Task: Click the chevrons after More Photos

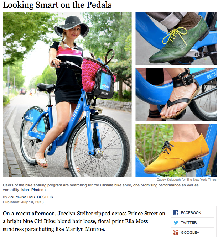Action: [x=45, y=190]
